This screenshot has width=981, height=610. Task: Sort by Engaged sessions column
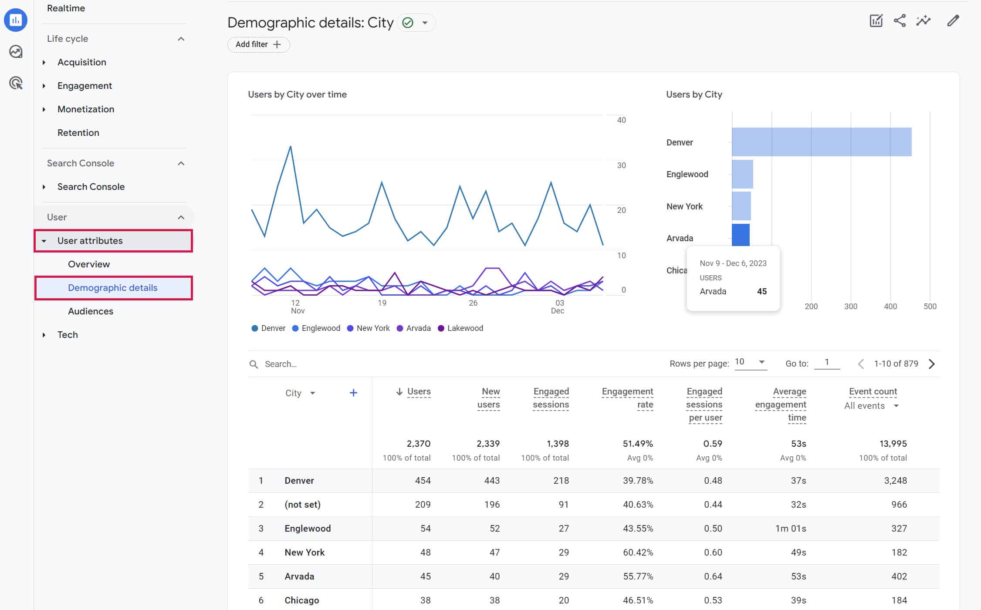point(551,398)
